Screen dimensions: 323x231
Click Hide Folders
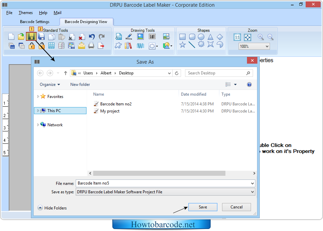tap(52, 208)
